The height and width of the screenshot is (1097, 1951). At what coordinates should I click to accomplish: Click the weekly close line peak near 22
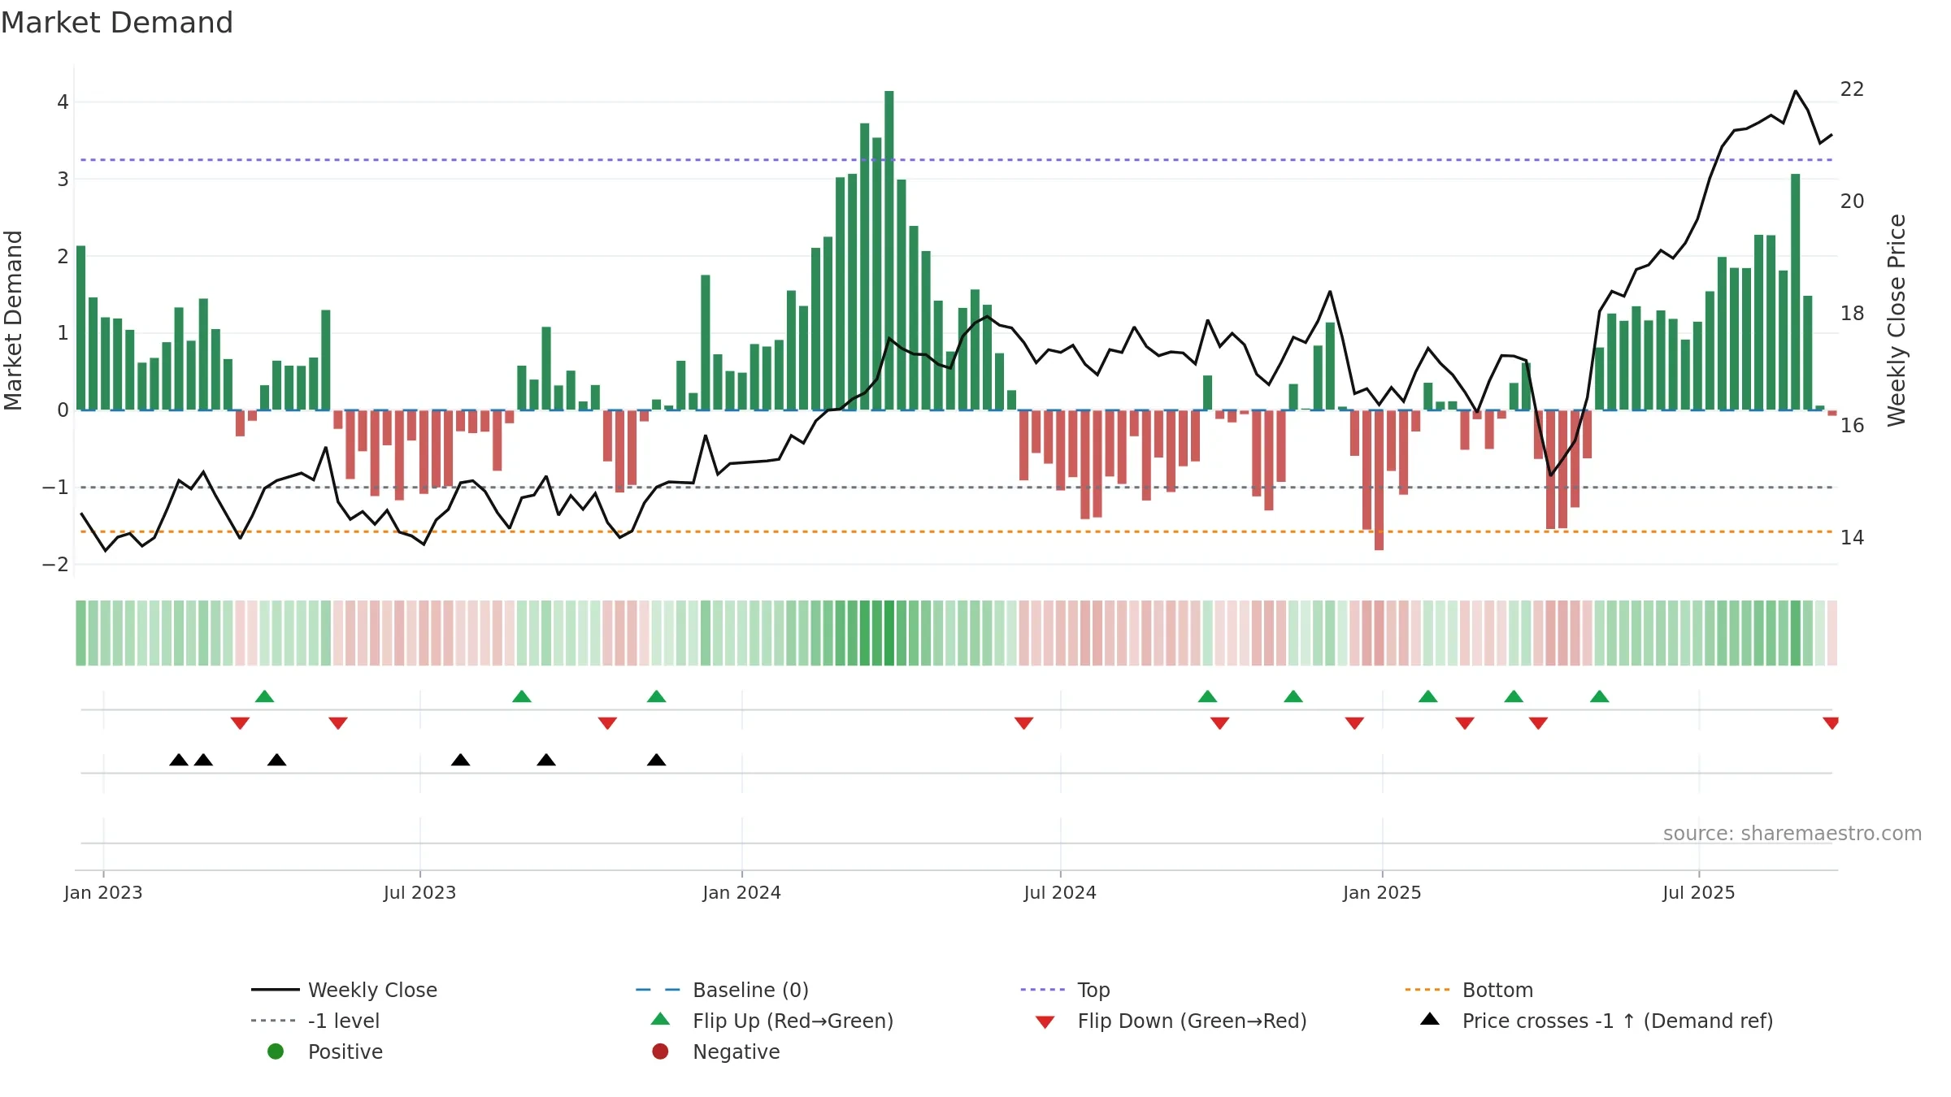point(1796,92)
